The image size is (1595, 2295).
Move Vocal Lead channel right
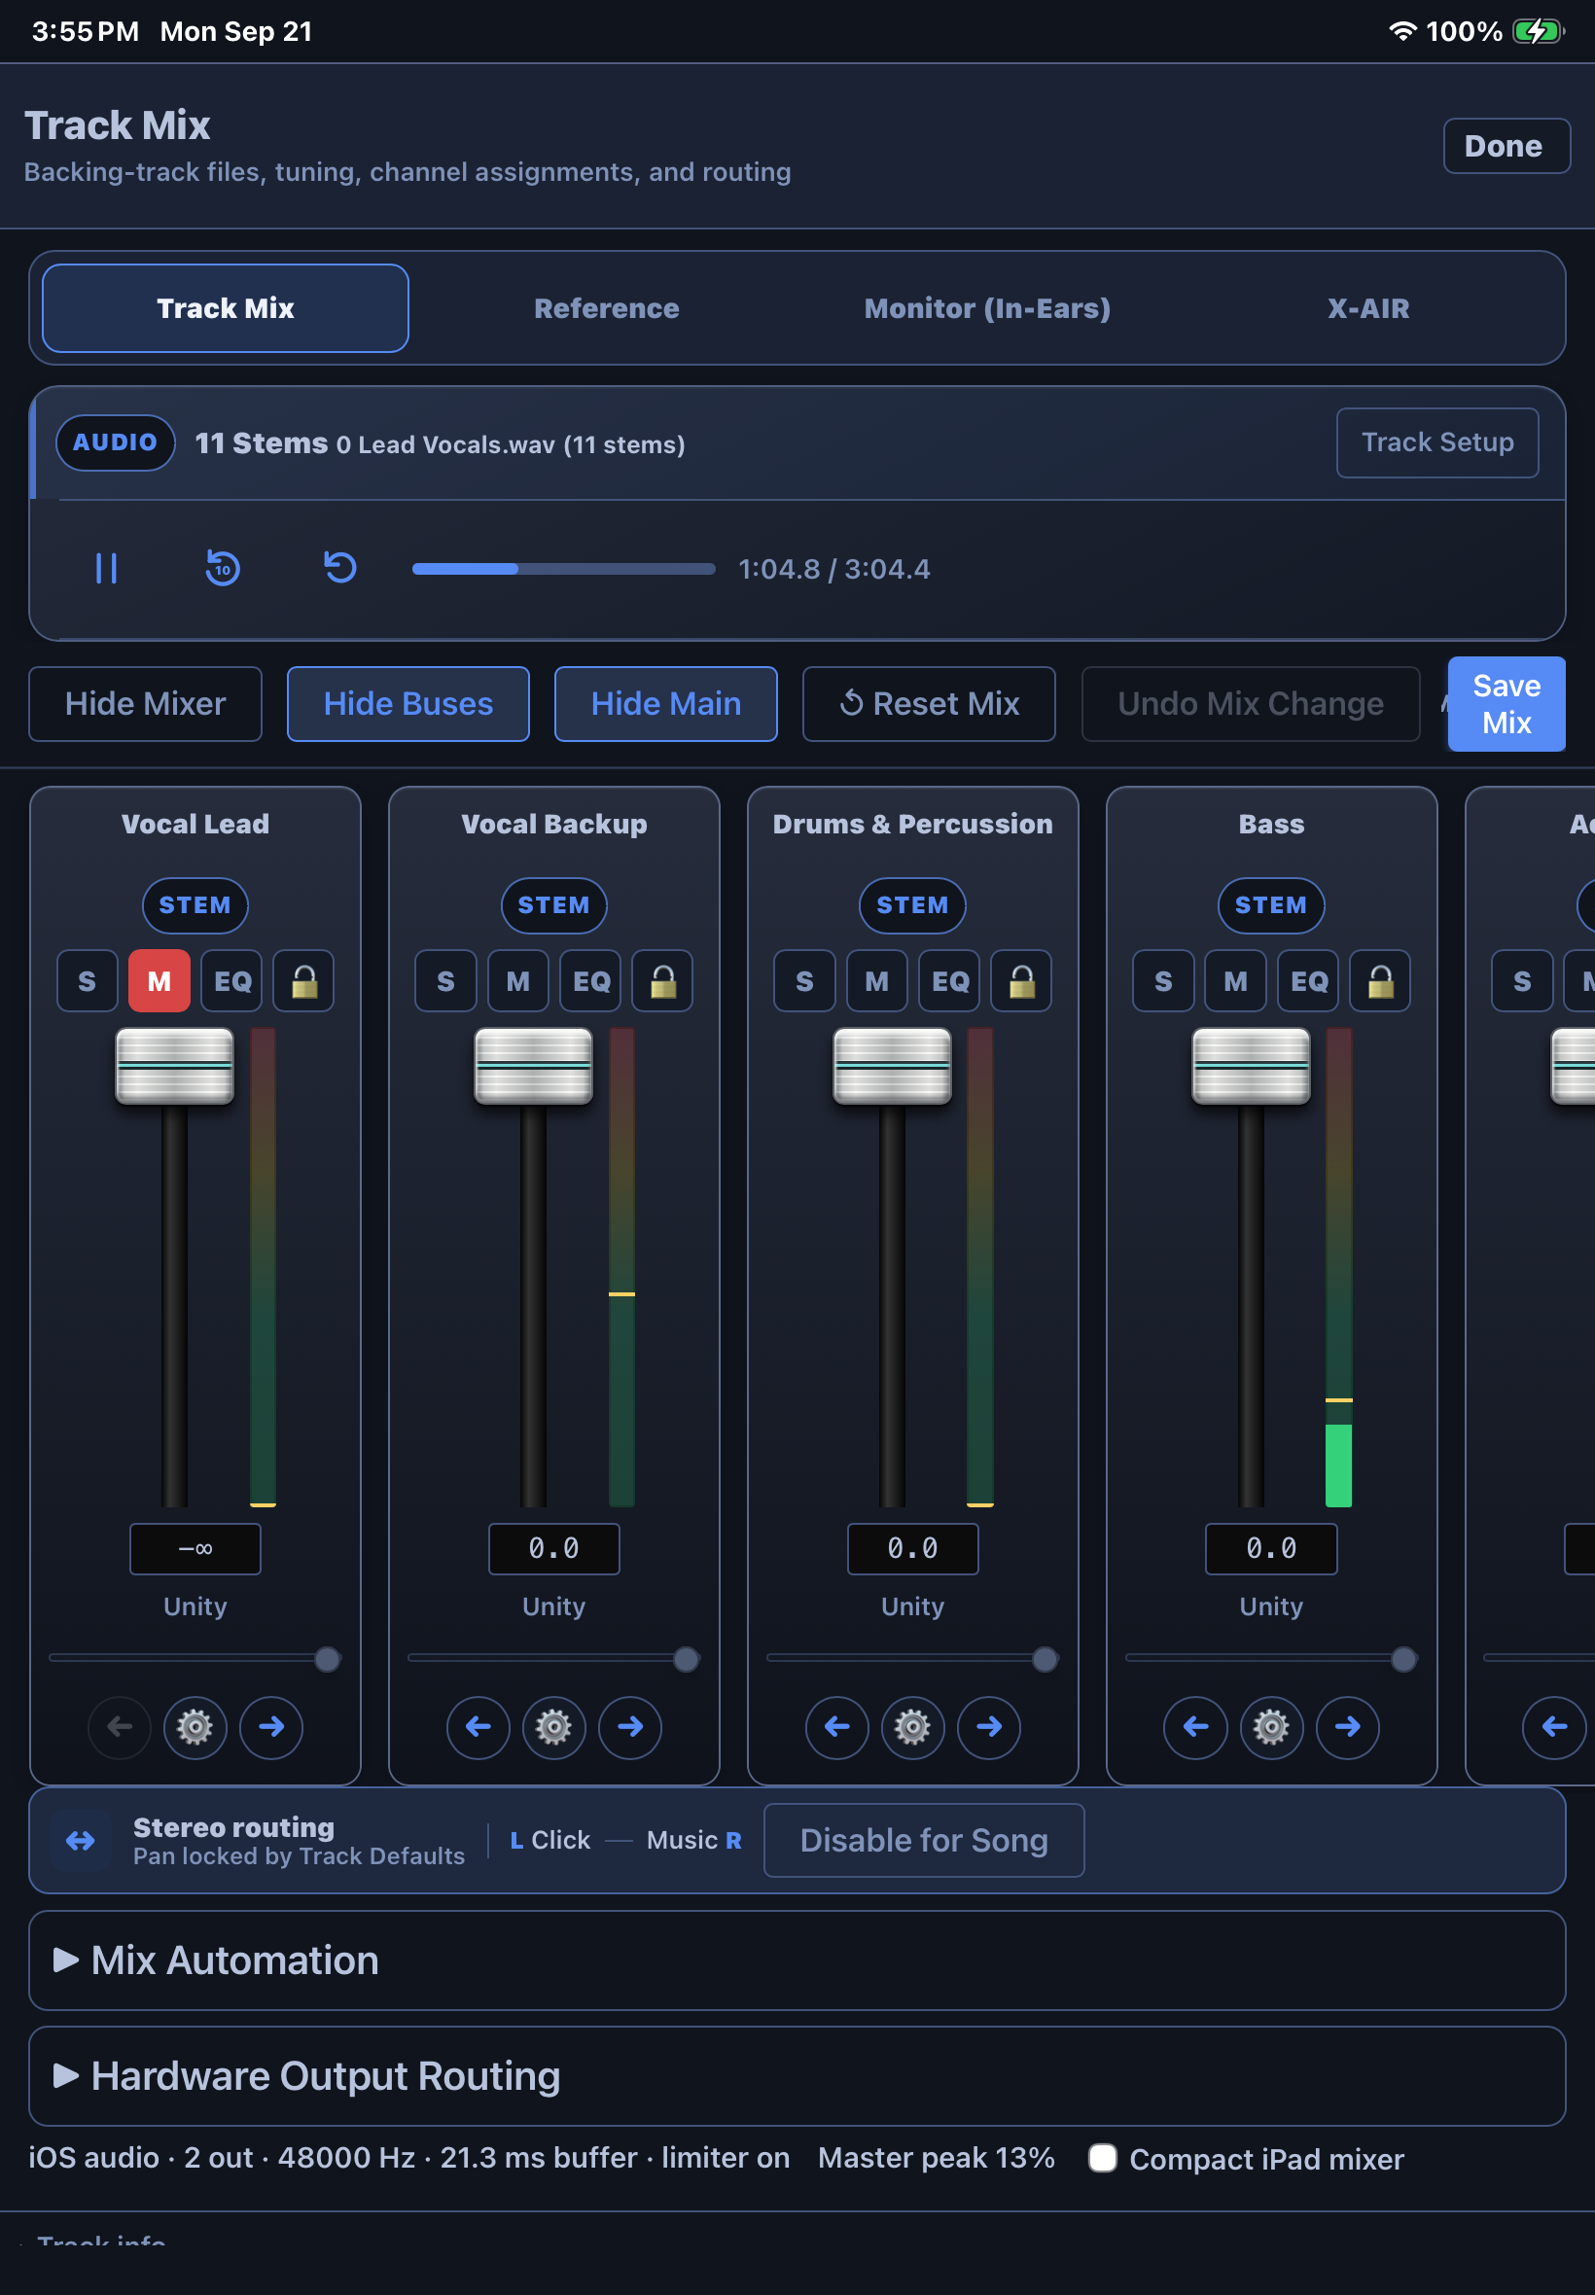coord(270,1726)
